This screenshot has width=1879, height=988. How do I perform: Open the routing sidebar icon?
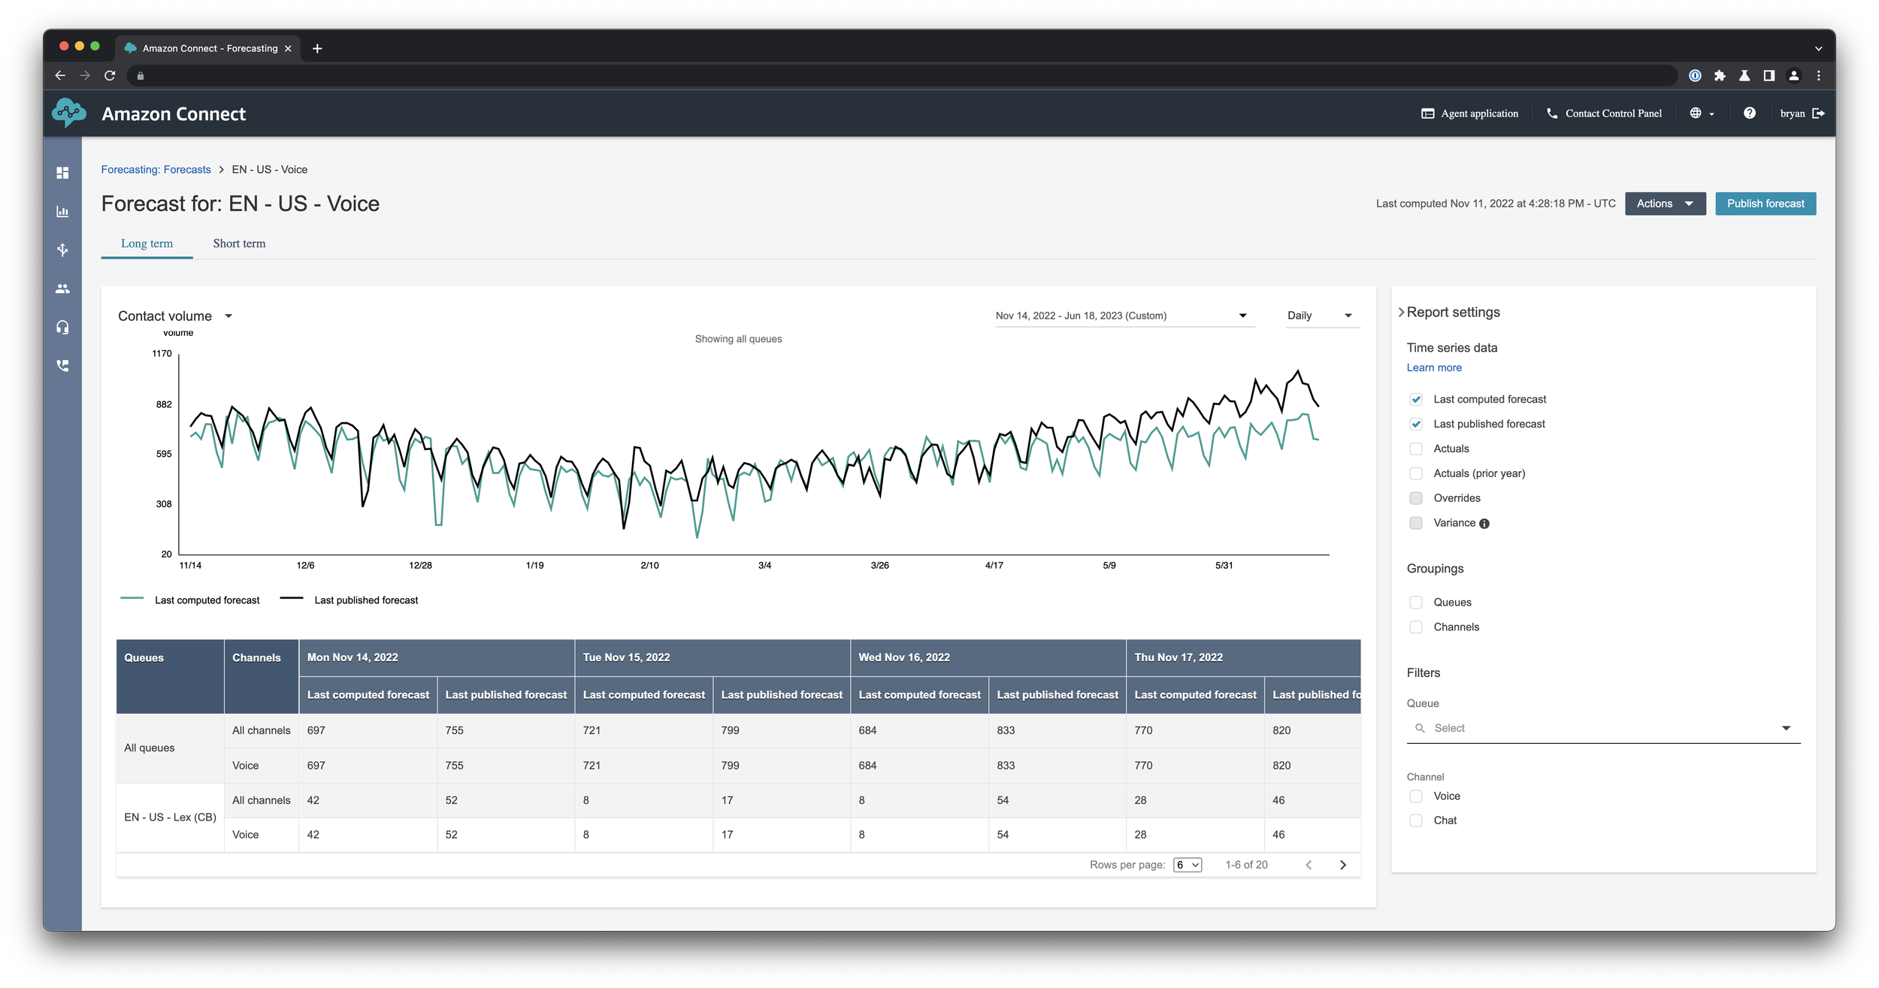tap(62, 249)
